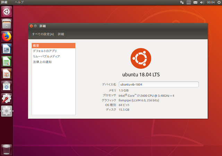Select リムーバブルメディア in sidebar
The width and height of the screenshot is (222, 156).
tap(53, 57)
